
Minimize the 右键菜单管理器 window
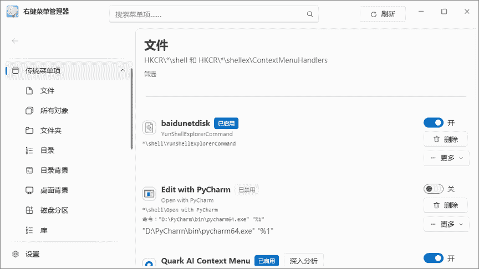421,12
